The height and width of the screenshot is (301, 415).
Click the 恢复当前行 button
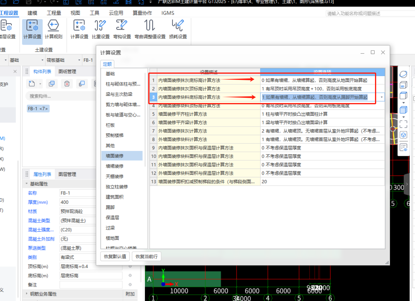point(146,256)
